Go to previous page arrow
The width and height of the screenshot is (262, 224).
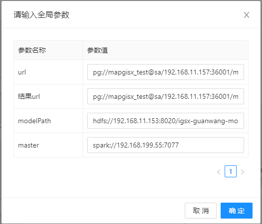click(x=219, y=172)
